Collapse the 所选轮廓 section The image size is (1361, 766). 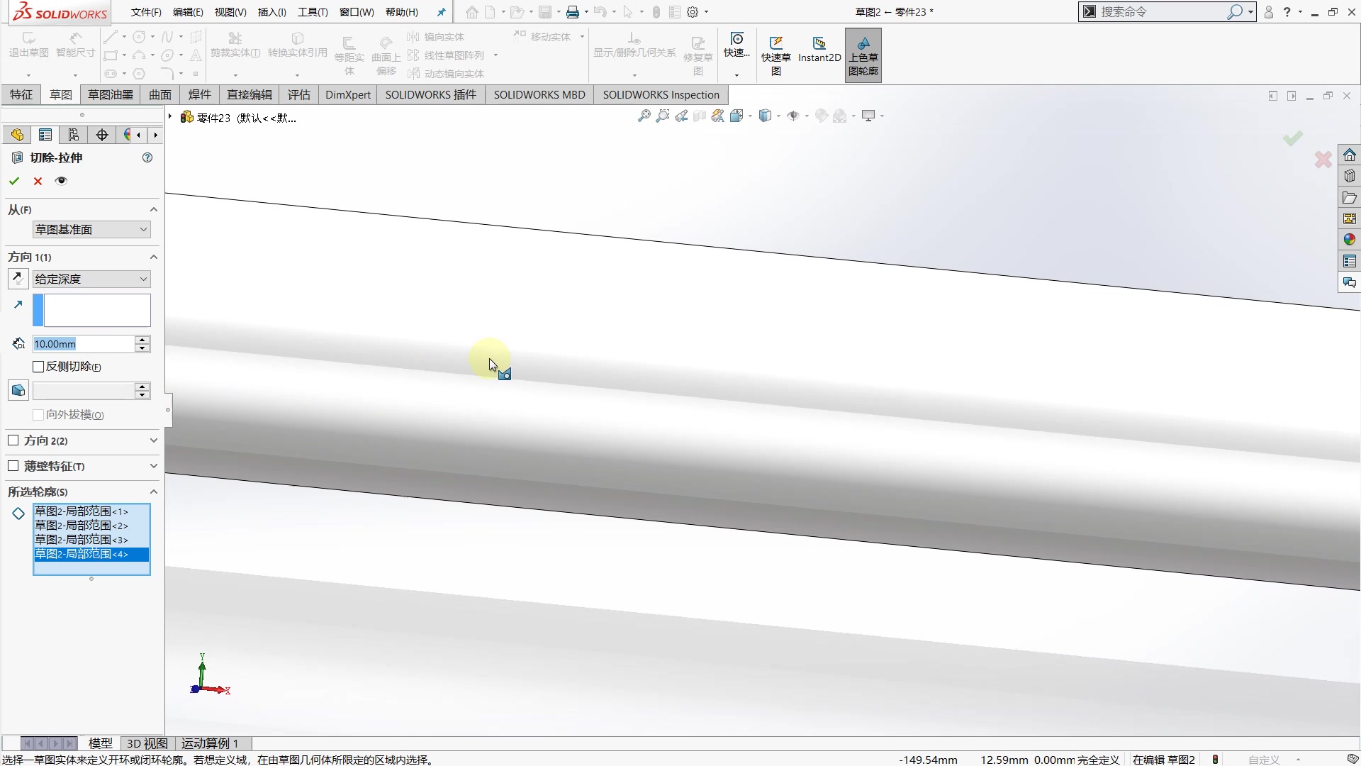[153, 492]
